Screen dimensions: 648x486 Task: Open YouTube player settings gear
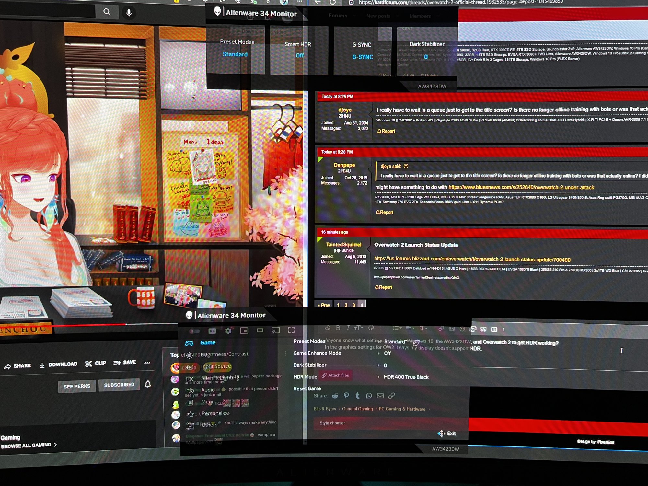(x=228, y=330)
